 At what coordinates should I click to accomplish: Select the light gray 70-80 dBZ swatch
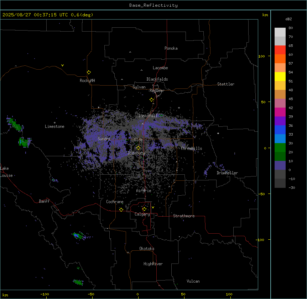pyautogui.click(x=280, y=32)
